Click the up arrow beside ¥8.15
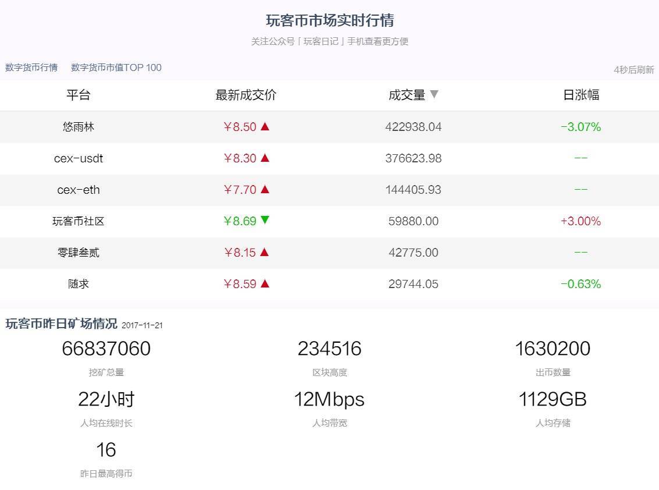 point(265,252)
